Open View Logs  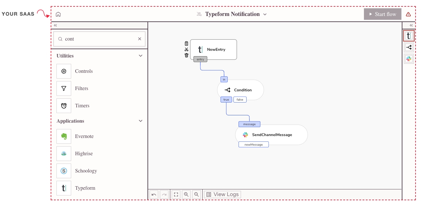pyautogui.click(x=223, y=195)
